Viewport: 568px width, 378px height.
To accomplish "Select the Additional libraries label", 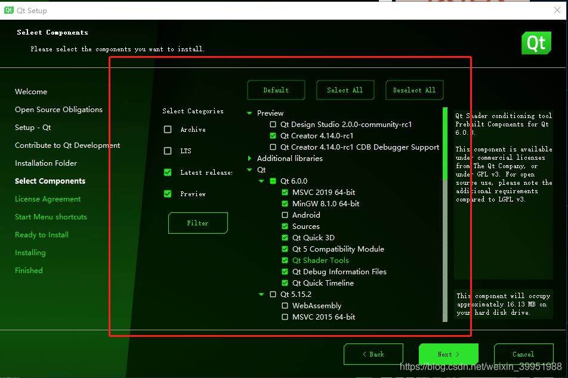I will click(x=290, y=158).
